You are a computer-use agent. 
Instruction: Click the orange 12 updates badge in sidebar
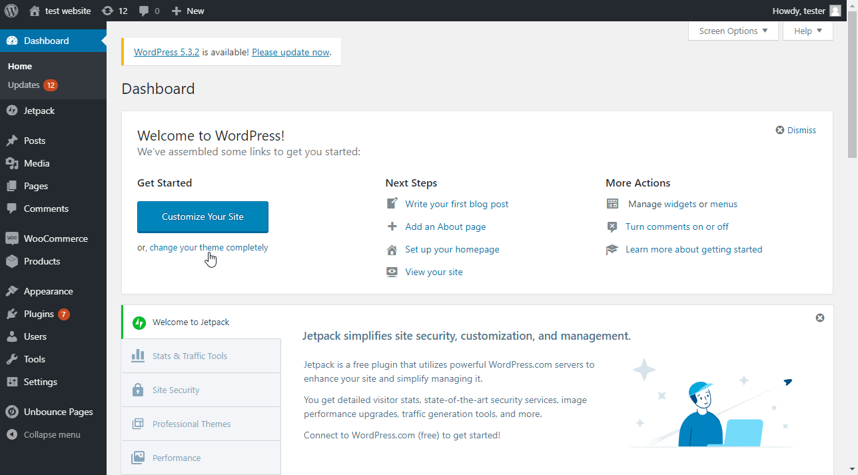51,85
